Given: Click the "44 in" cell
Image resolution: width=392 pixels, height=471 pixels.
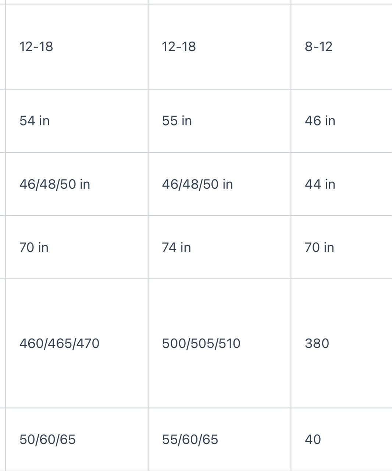Looking at the screenshot, I should (342, 184).
